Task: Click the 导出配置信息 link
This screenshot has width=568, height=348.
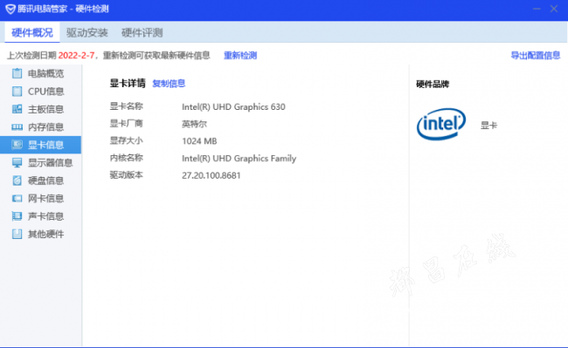Action: (536, 55)
